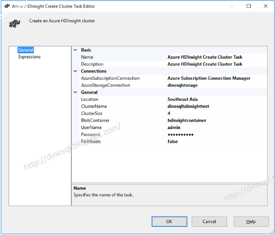Image resolution: width=275 pixels, height=235 pixels.
Task: Click the HDInsight elephant icon in header
Action: [x=15, y=24]
